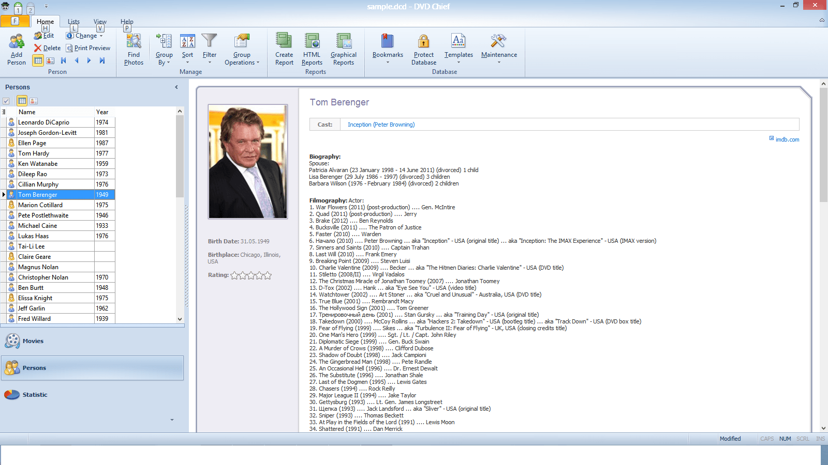
Task: Jump to the last person record
Action: tap(102, 60)
